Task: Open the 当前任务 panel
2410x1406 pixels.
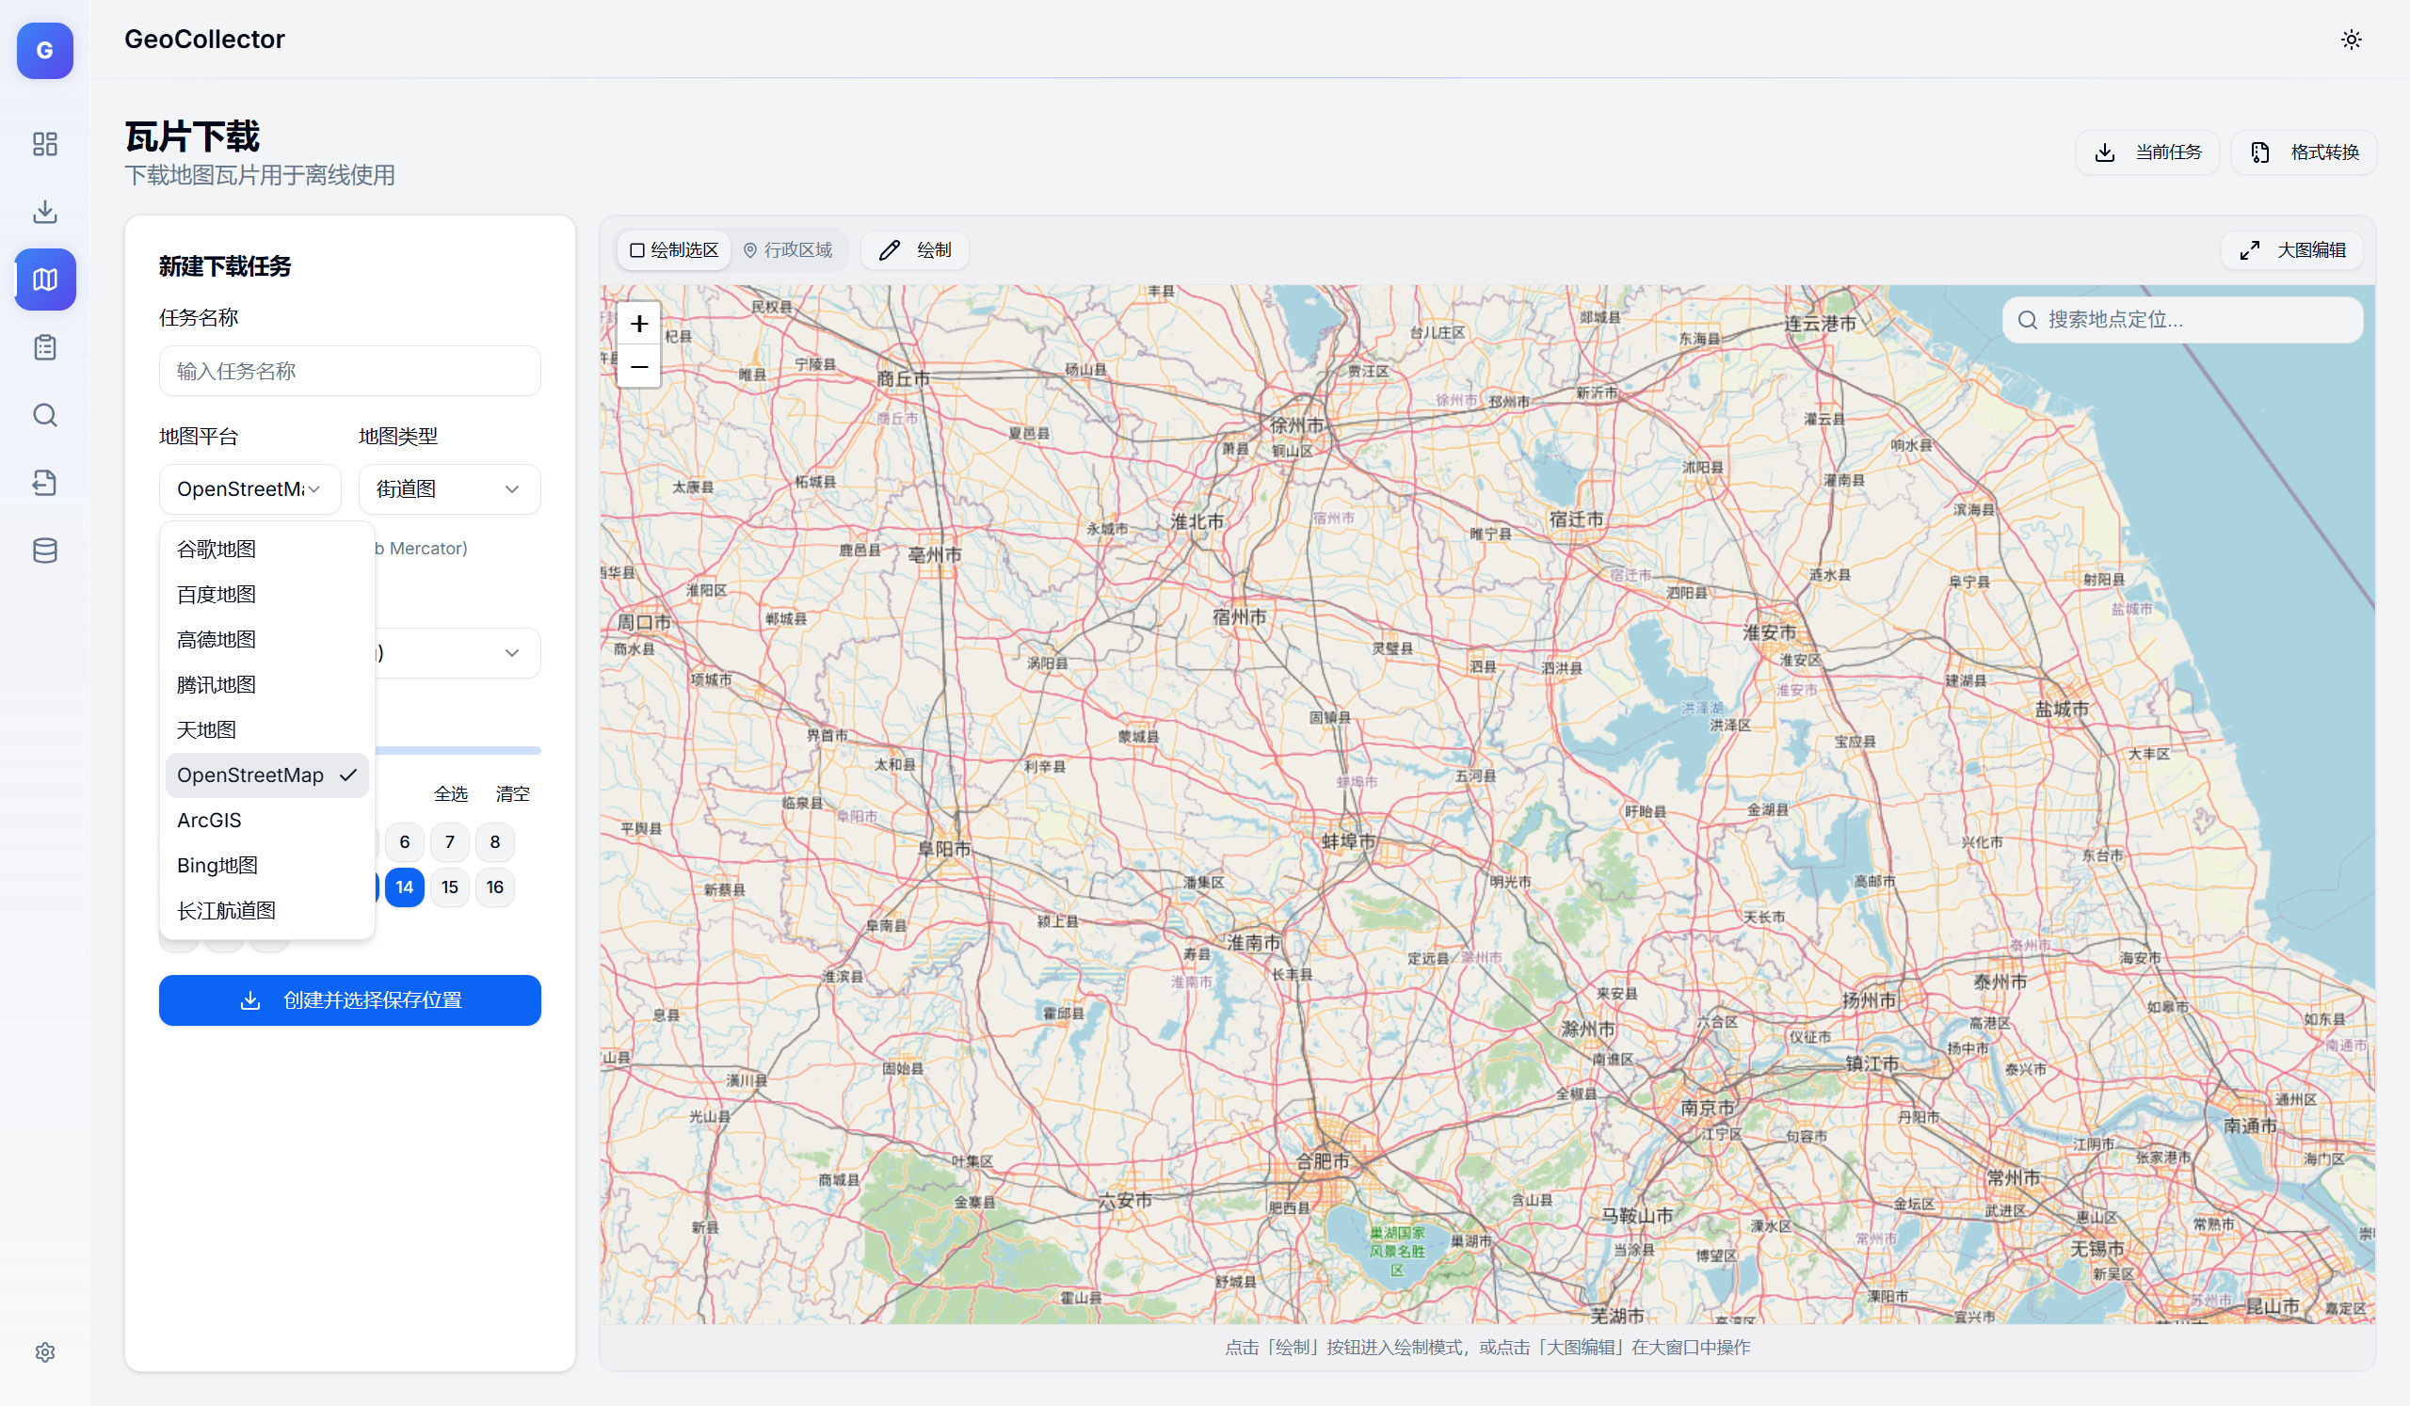Action: [x=2147, y=151]
